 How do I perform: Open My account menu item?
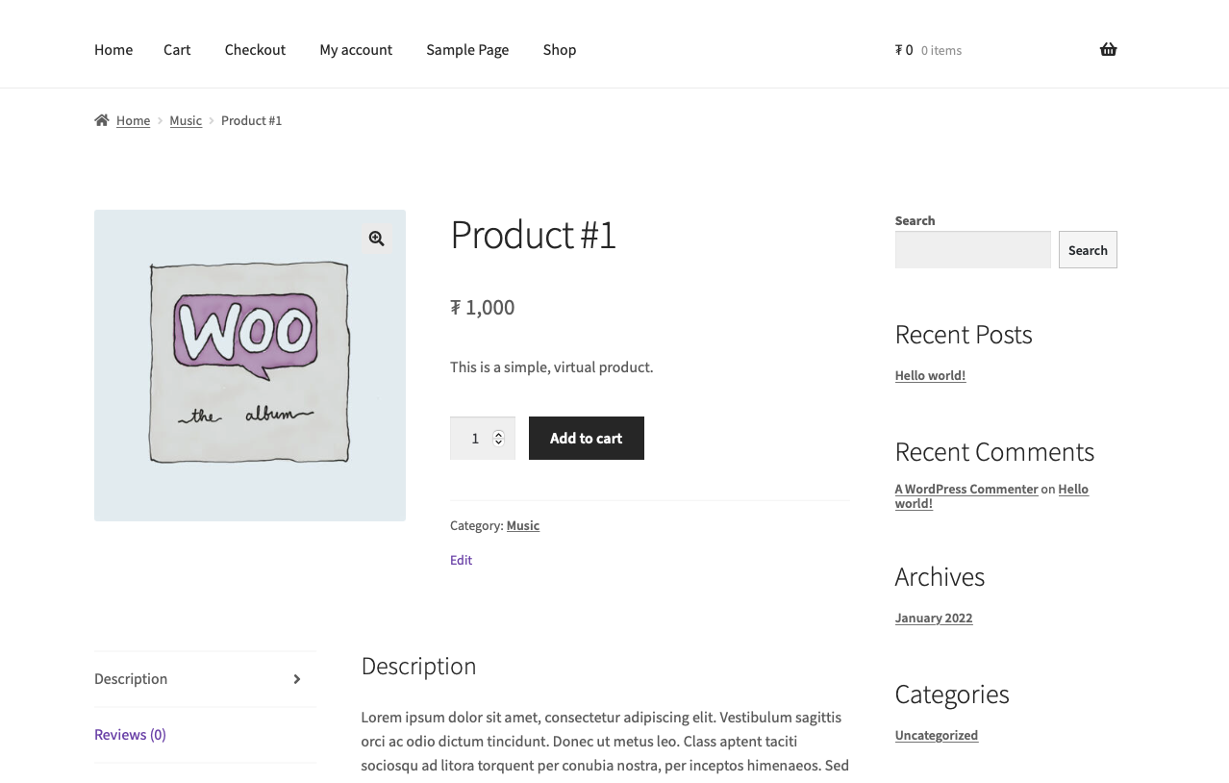(356, 49)
